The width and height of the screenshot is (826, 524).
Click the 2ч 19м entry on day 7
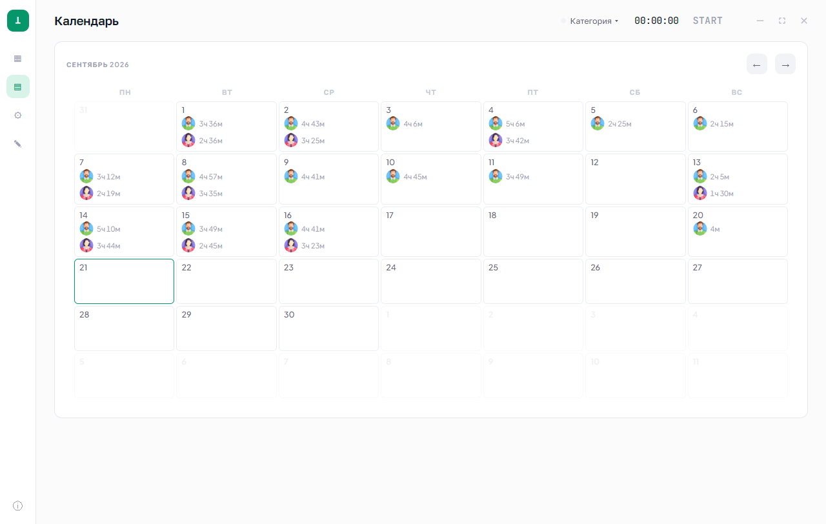pyautogui.click(x=108, y=194)
